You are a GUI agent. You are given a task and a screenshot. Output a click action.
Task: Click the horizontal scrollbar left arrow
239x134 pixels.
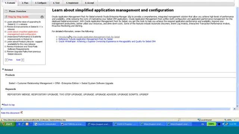pyautogui.click(x=1, y=109)
